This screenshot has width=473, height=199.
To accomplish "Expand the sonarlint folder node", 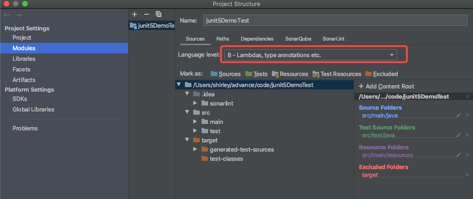I will pyautogui.click(x=196, y=103).
